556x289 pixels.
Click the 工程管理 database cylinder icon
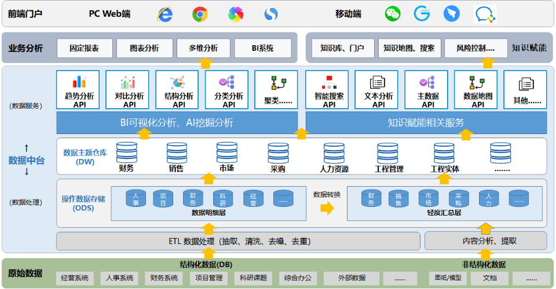[x=388, y=153]
